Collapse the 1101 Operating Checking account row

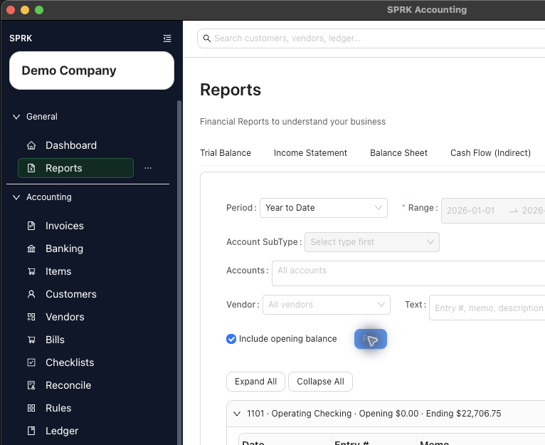[237, 414]
